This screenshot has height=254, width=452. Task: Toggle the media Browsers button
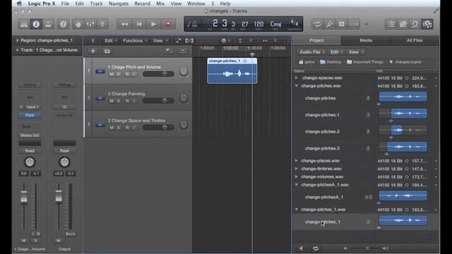pyautogui.click(x=427, y=24)
